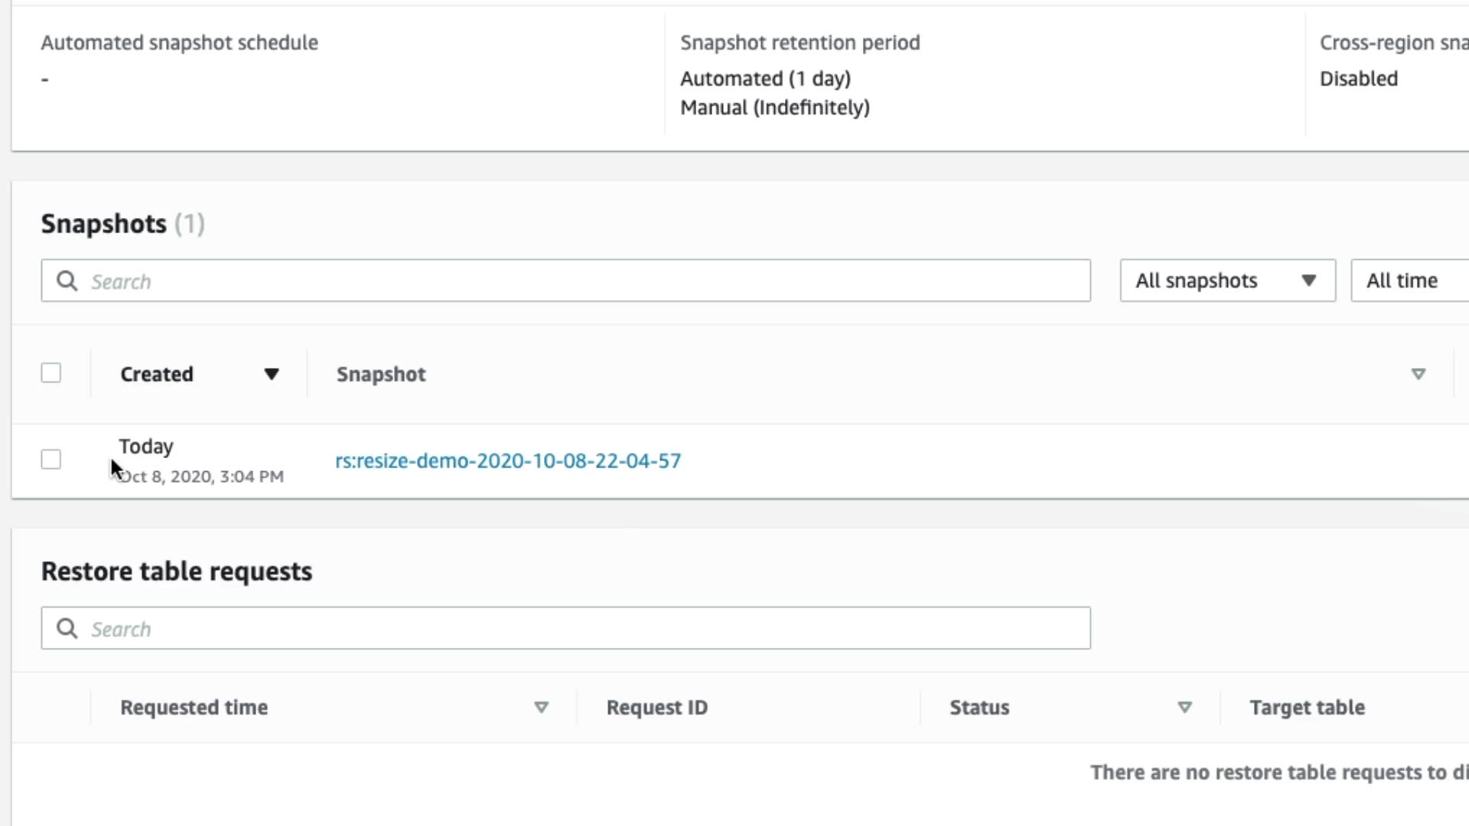Tick checkbox for rs:resize-demo snapshot row

51,460
